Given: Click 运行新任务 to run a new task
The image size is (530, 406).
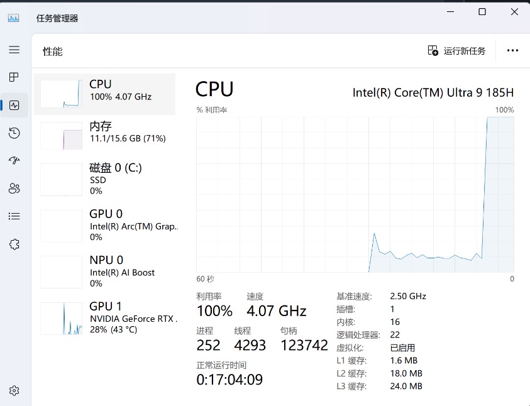Looking at the screenshot, I should (x=457, y=50).
